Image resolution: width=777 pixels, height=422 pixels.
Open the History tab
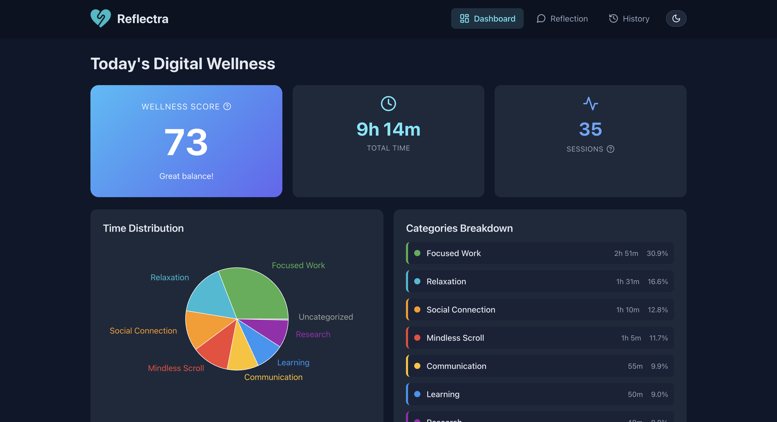pyautogui.click(x=629, y=19)
